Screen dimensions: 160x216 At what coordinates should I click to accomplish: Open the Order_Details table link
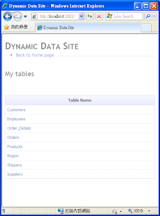19,128
